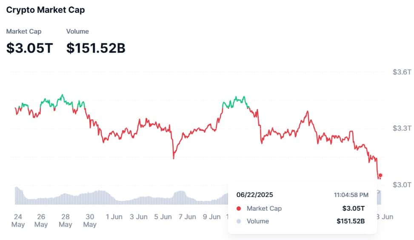Viewport: 414px width, 240px height.
Task: Click the large $151.52B headline value
Action: 96,48
